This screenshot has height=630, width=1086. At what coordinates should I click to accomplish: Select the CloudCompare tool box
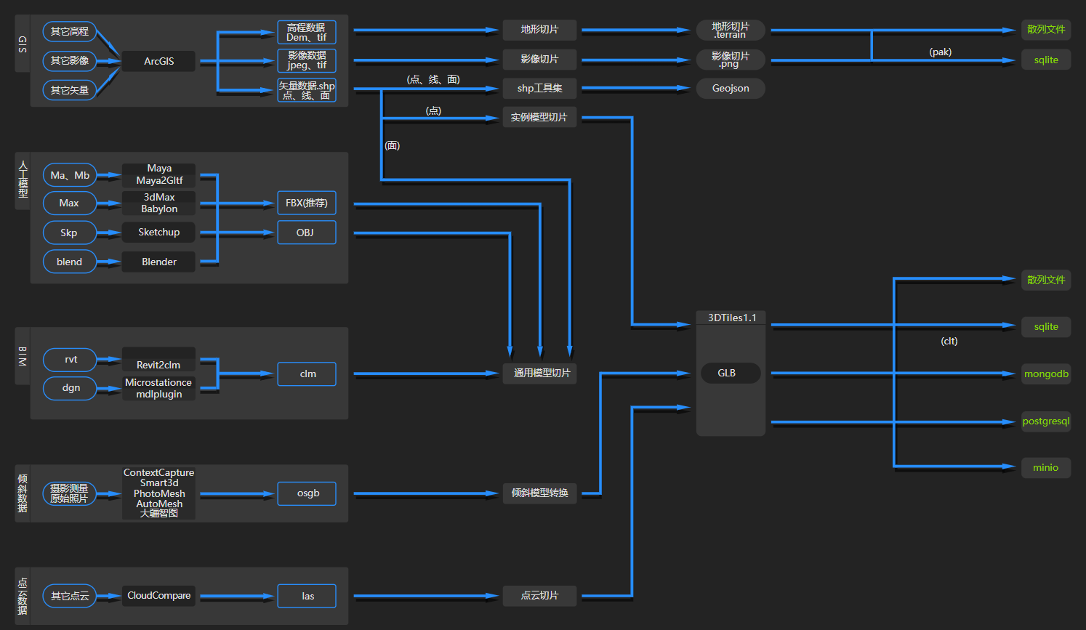158,596
